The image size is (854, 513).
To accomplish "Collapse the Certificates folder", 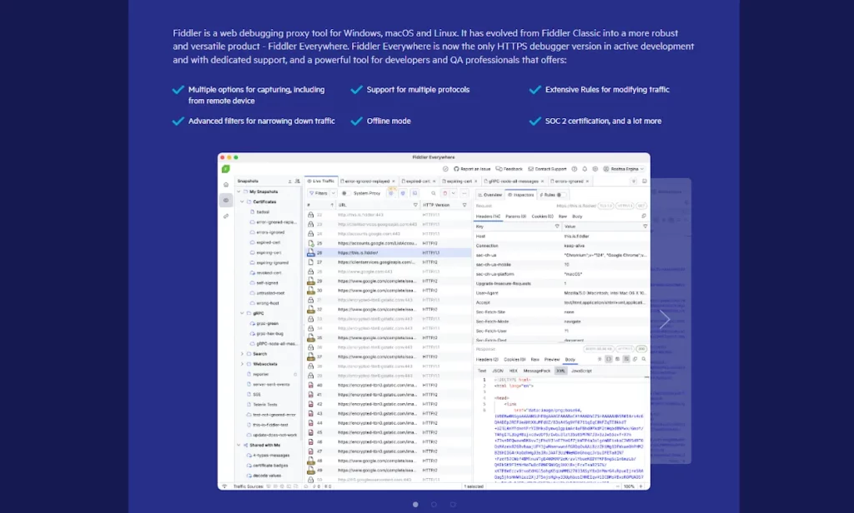I will (x=243, y=202).
